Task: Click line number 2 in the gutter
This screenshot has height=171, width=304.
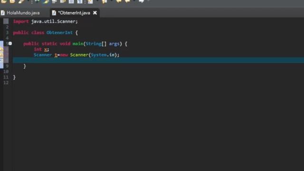Action: (7, 27)
